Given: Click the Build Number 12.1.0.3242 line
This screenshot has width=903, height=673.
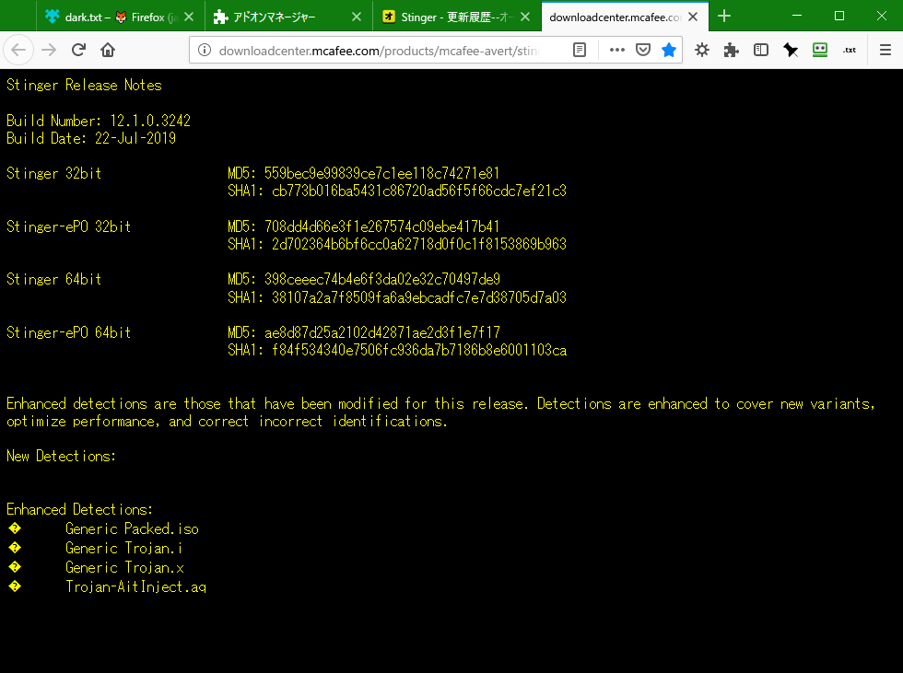Looking at the screenshot, I should [x=99, y=121].
